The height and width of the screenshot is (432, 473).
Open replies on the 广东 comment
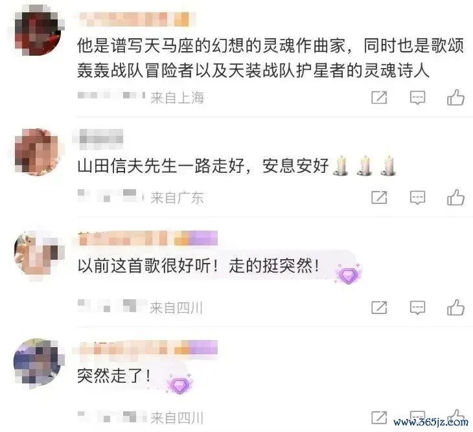(x=417, y=198)
